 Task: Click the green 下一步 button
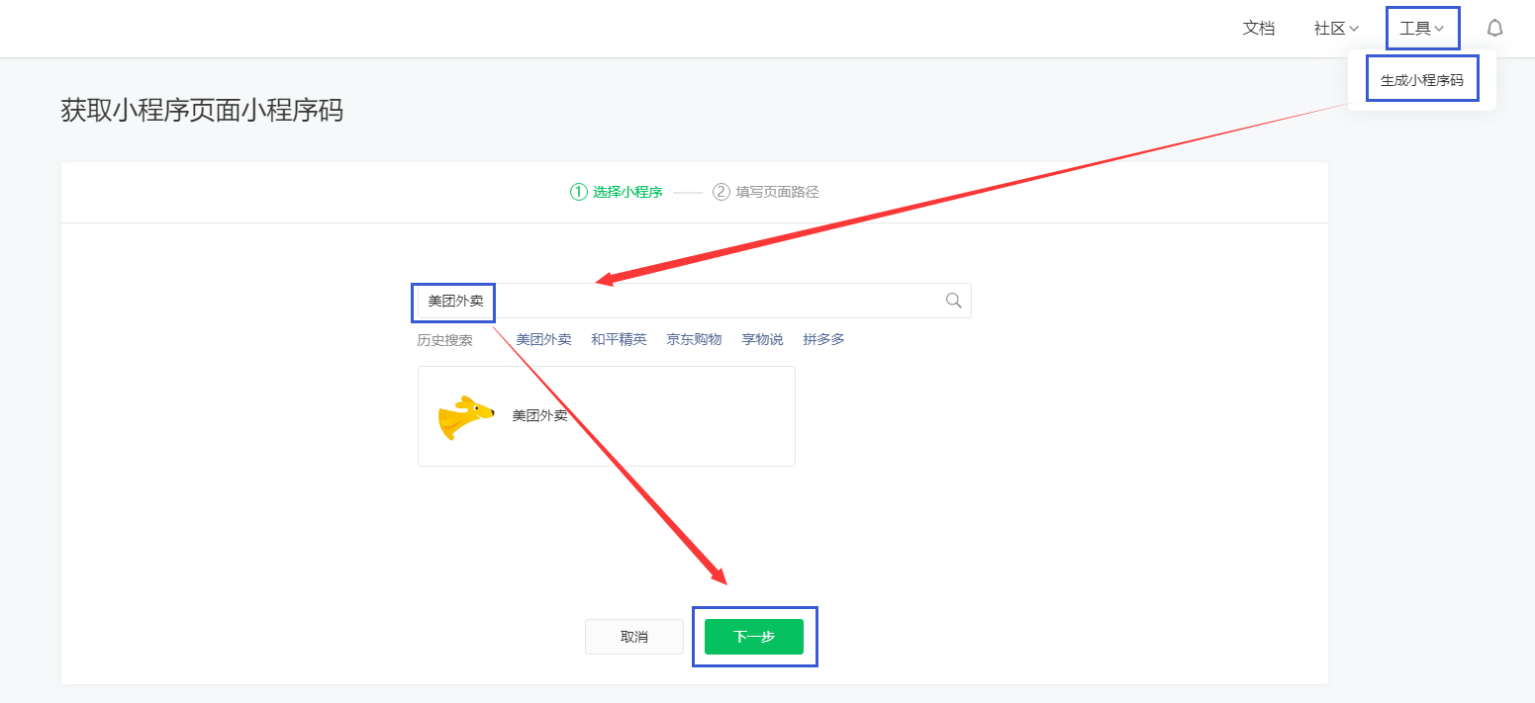click(x=754, y=637)
